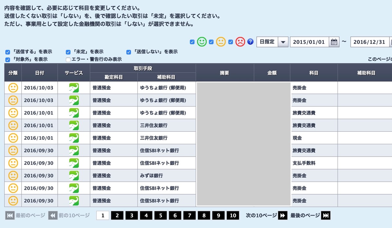Select current page 1 button

click(103, 216)
